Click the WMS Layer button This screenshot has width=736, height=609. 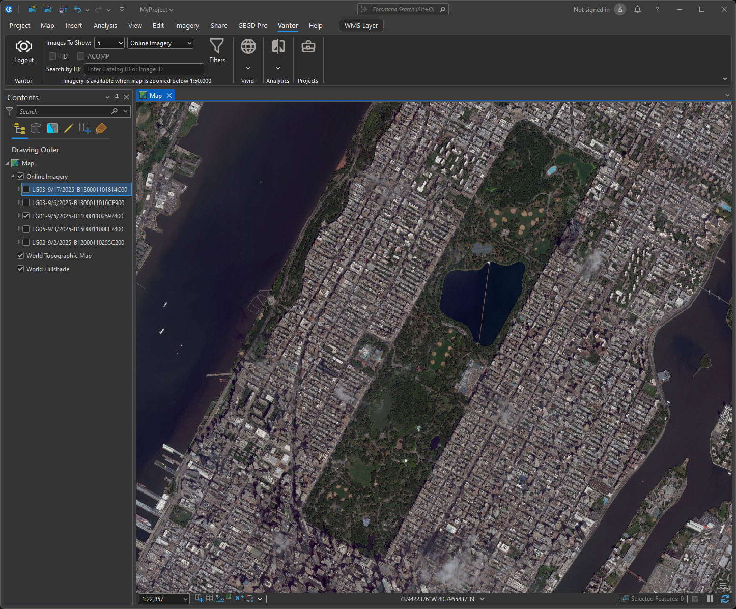point(361,25)
